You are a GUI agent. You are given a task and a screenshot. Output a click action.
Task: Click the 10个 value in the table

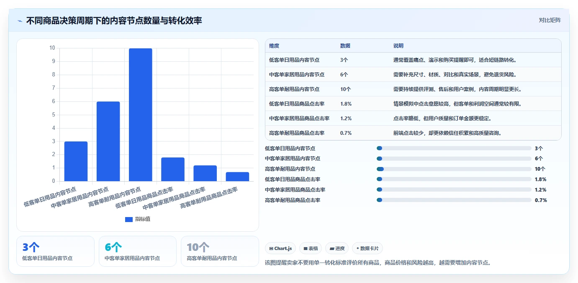point(346,89)
